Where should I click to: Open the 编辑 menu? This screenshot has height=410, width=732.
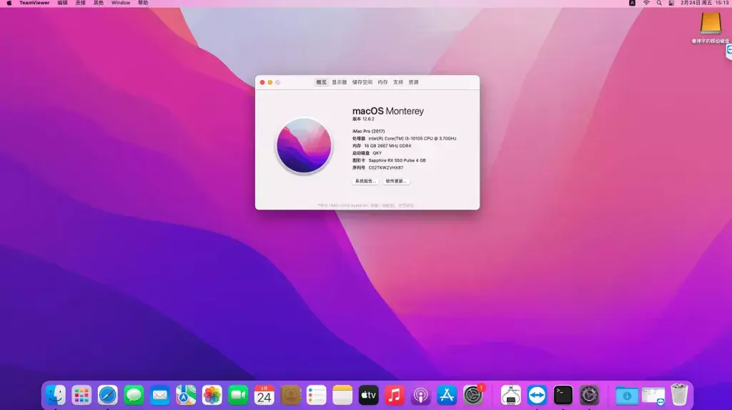tap(63, 3)
